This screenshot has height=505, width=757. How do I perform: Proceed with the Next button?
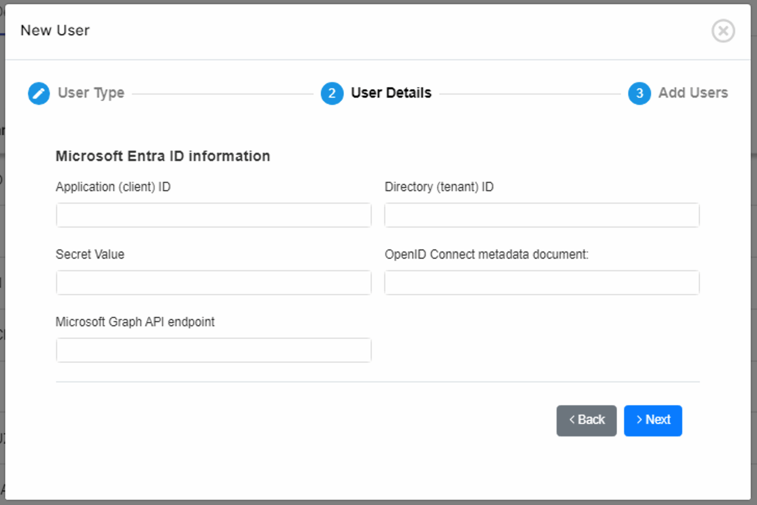(x=653, y=420)
